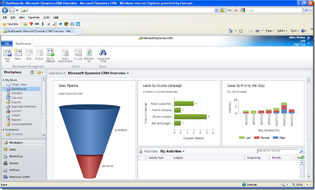Click navigation pane scrollbar down arrow
Image resolution: width=315 pixels, height=190 pixels.
(44, 135)
